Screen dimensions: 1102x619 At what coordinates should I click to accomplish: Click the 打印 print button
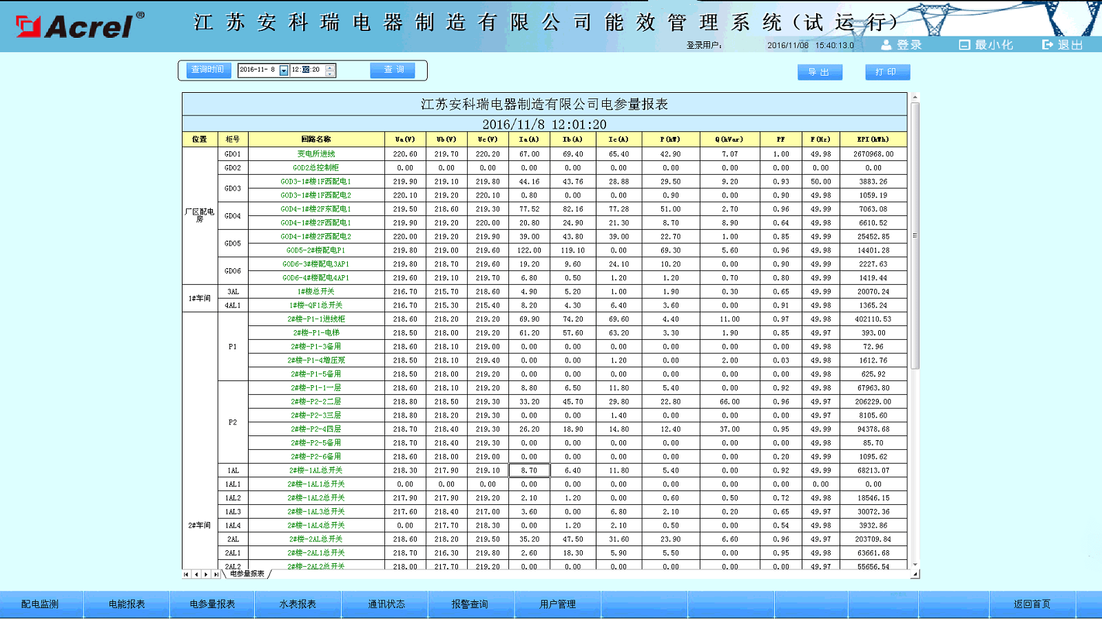(x=887, y=72)
